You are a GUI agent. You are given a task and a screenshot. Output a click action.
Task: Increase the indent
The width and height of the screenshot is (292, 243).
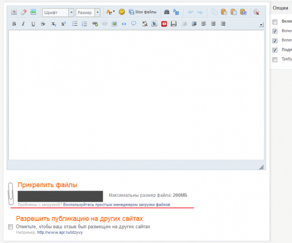194,24
